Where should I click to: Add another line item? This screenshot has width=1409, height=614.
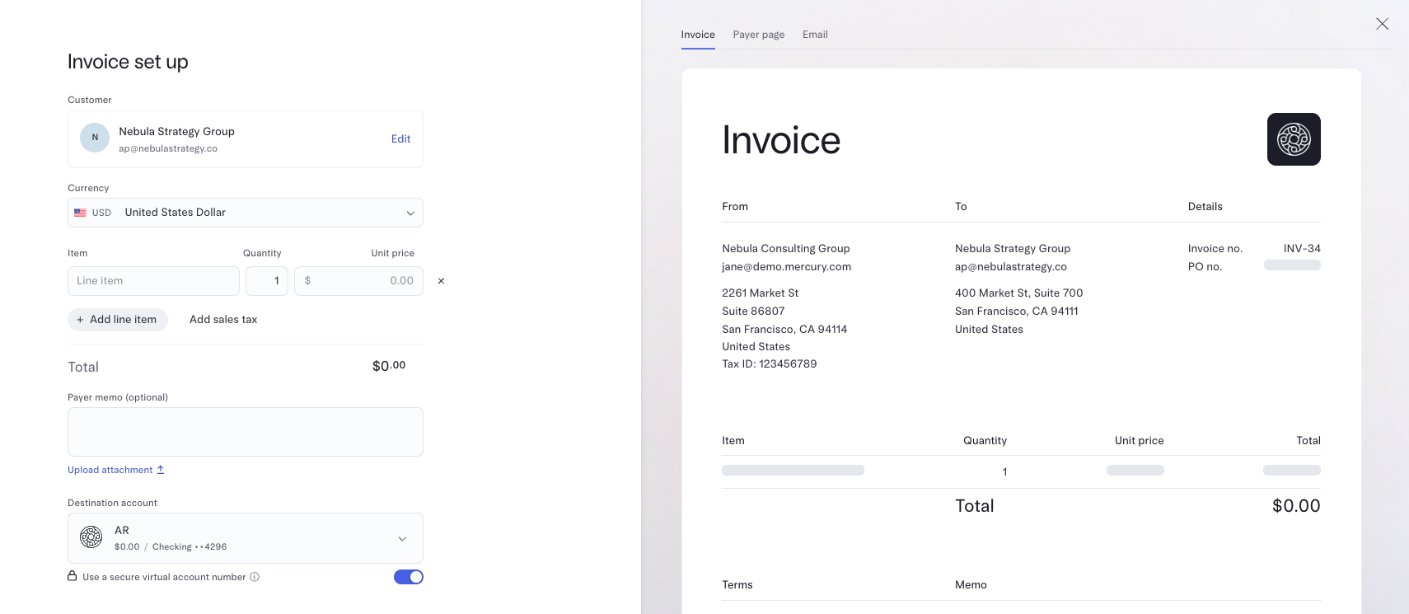click(x=118, y=320)
